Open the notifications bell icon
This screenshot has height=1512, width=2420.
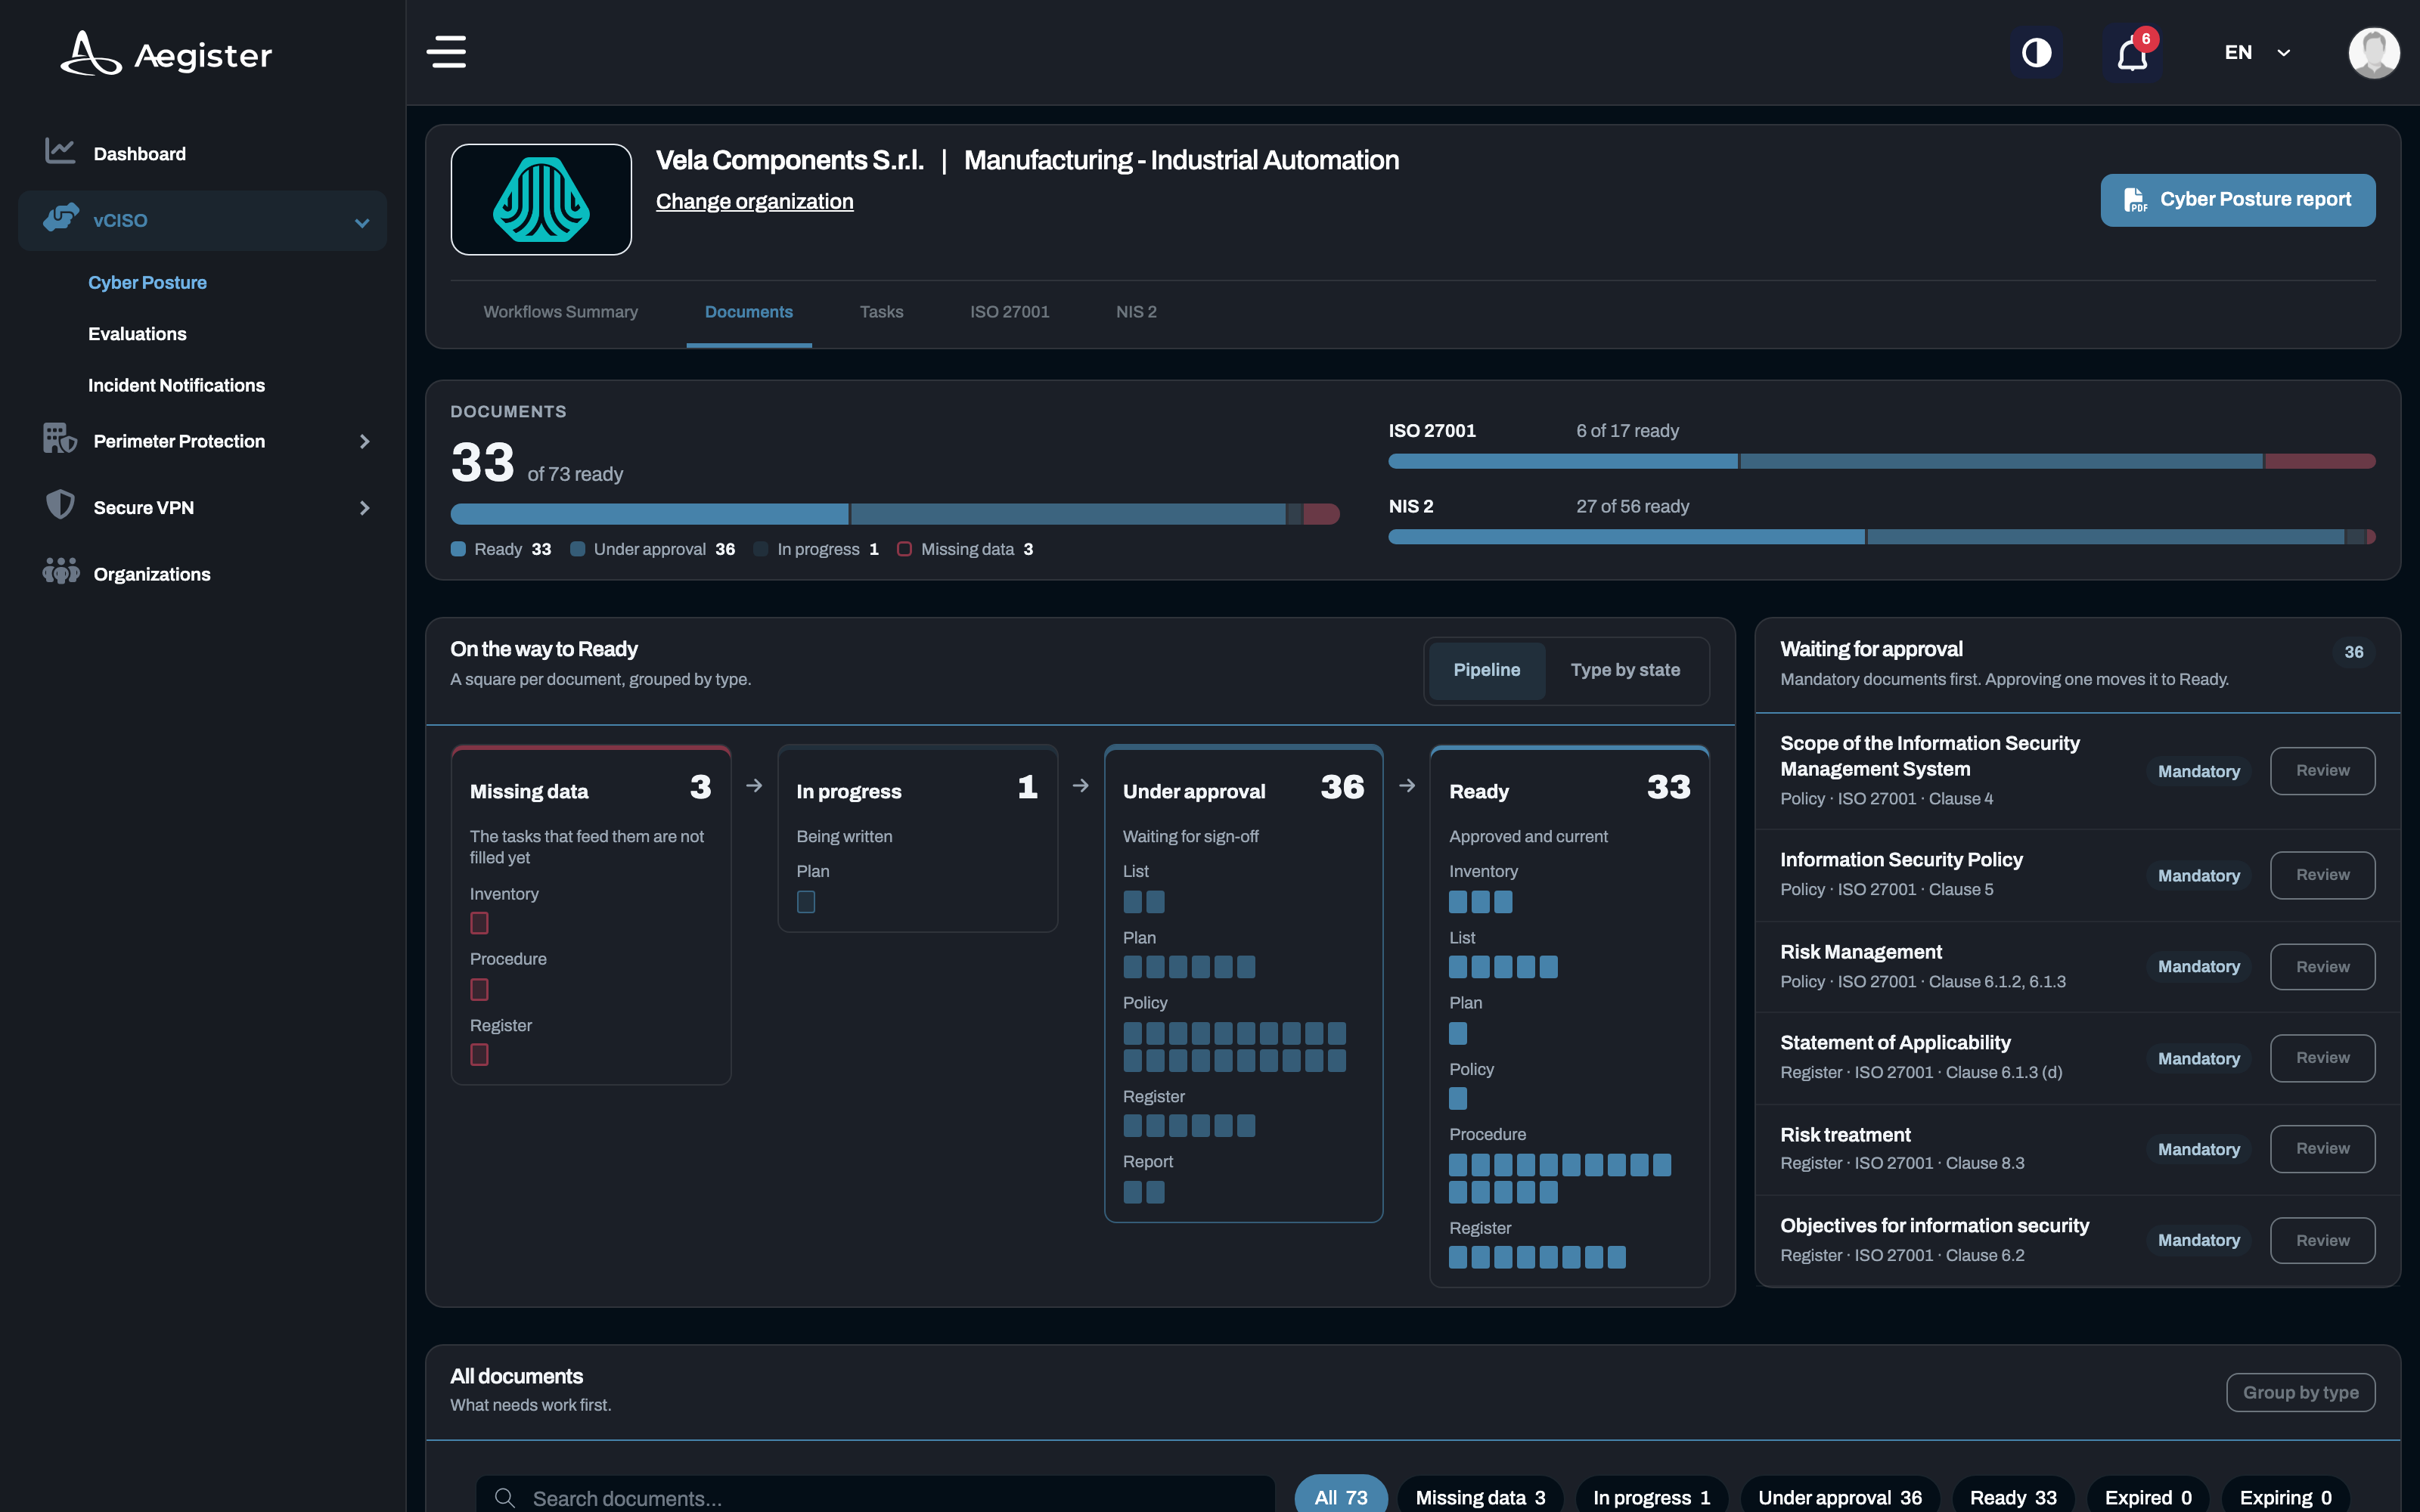tap(2132, 53)
